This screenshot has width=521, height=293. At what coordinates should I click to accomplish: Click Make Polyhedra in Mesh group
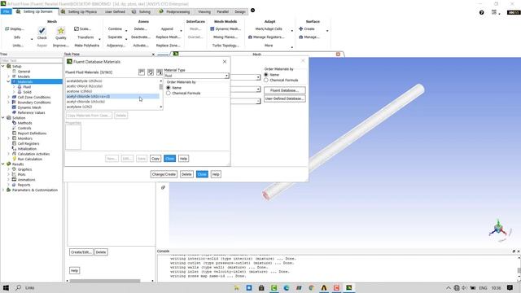pyautogui.click(x=87, y=46)
